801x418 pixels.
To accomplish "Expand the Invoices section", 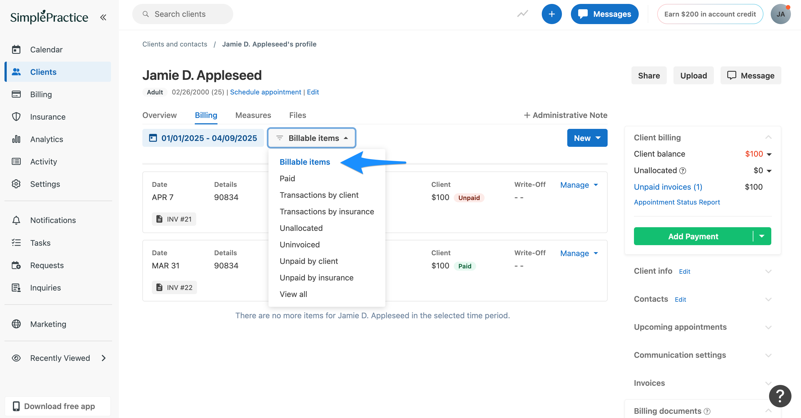I will 768,383.
